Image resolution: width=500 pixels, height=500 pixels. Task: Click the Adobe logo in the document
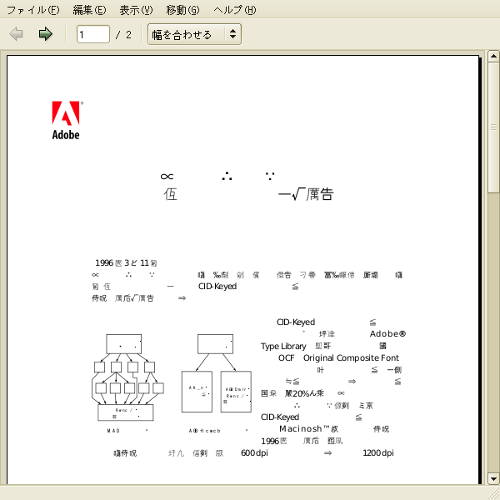67,120
